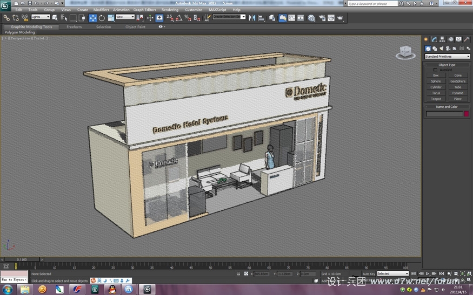
Task: Click the Select and Link tool
Action: (x=6, y=18)
